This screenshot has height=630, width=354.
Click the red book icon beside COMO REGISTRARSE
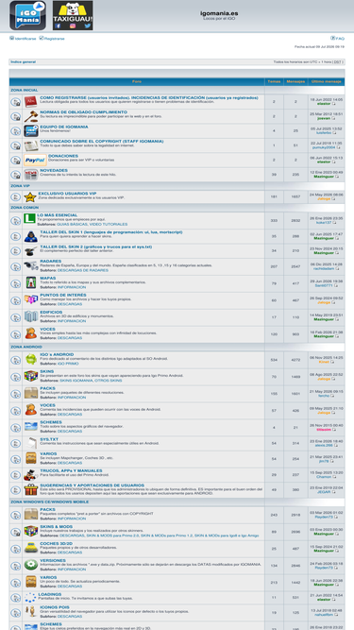click(x=31, y=102)
